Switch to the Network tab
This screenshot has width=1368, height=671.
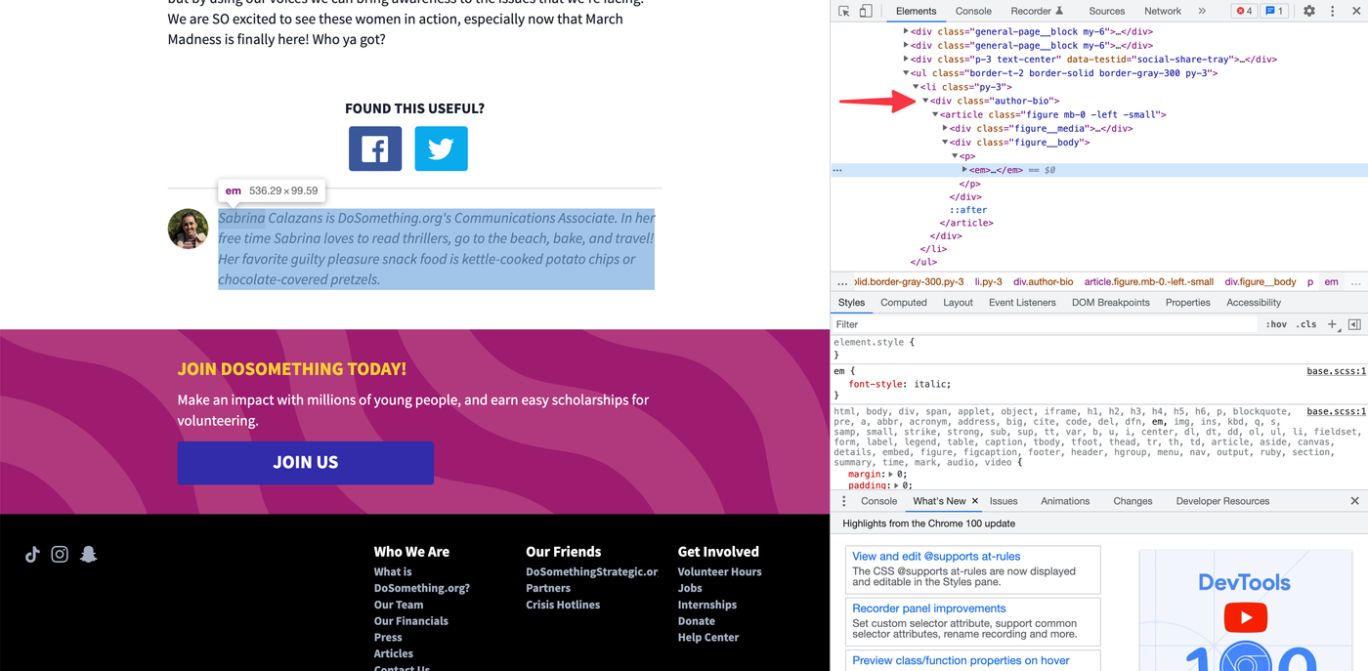click(x=1163, y=11)
